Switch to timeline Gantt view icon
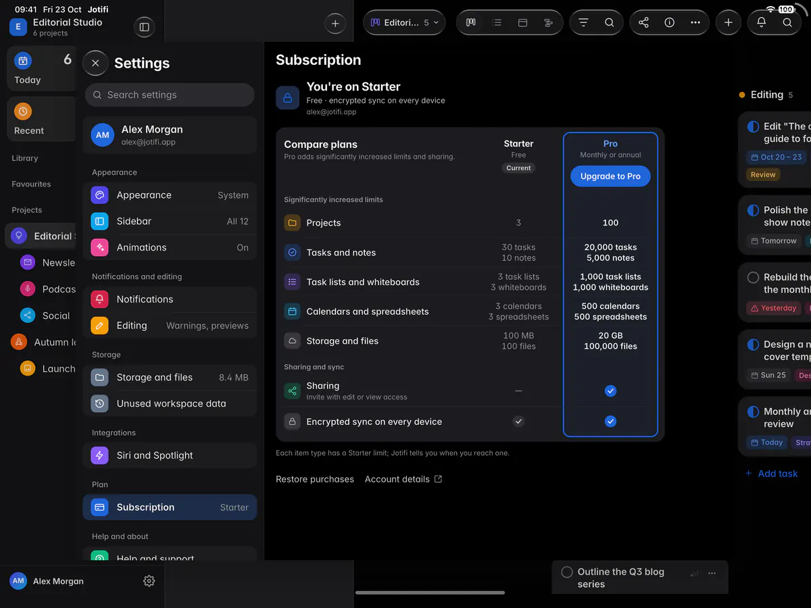Image resolution: width=811 pixels, height=608 pixels. 548,22
